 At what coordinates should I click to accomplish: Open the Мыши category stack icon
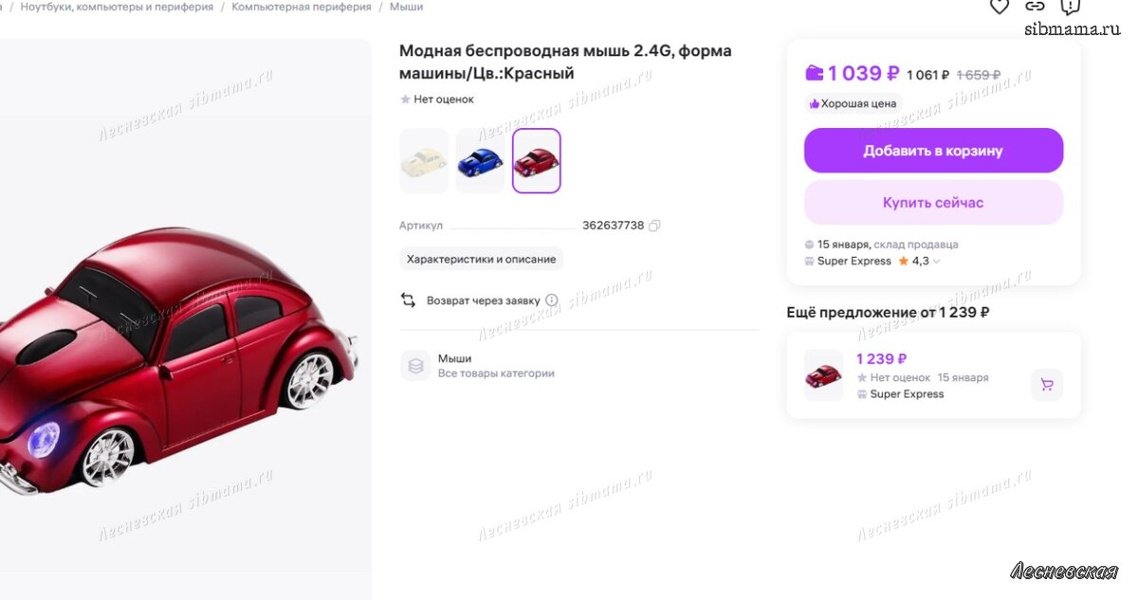click(415, 366)
